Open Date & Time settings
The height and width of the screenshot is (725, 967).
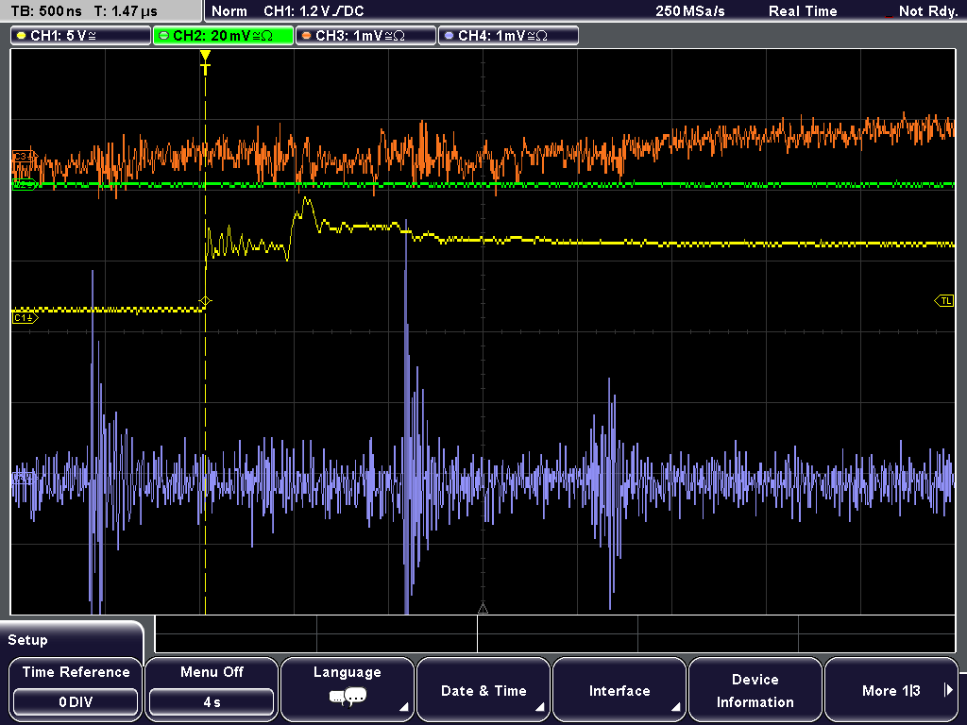point(483,688)
